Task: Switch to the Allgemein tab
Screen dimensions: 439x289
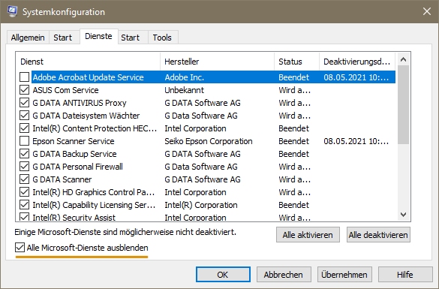Action: 28,38
